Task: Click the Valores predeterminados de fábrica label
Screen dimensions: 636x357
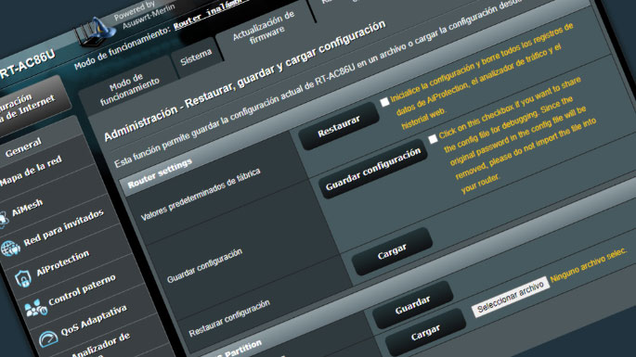Action: pos(201,195)
